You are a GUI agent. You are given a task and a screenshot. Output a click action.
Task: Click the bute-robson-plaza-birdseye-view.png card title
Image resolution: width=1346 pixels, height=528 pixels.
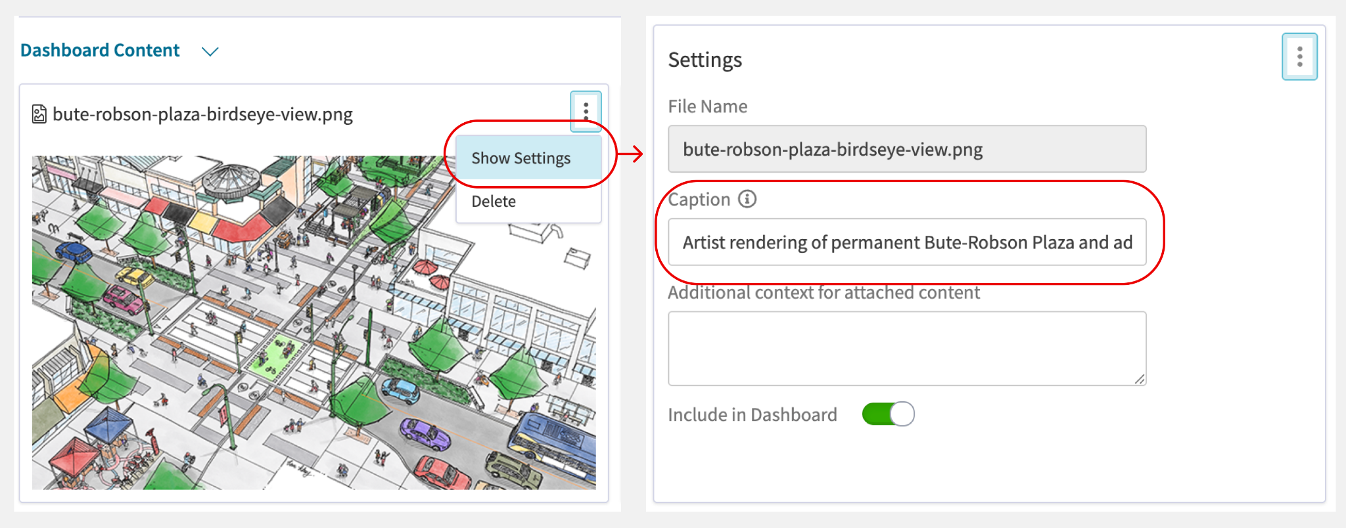pos(202,114)
